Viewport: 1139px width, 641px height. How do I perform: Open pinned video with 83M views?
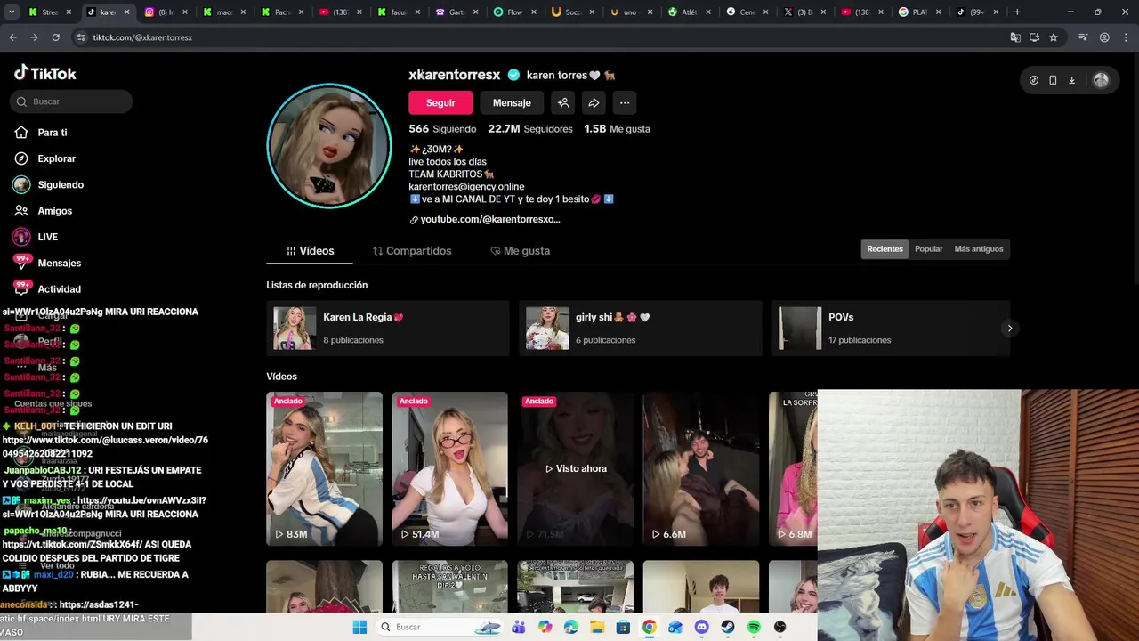(324, 468)
